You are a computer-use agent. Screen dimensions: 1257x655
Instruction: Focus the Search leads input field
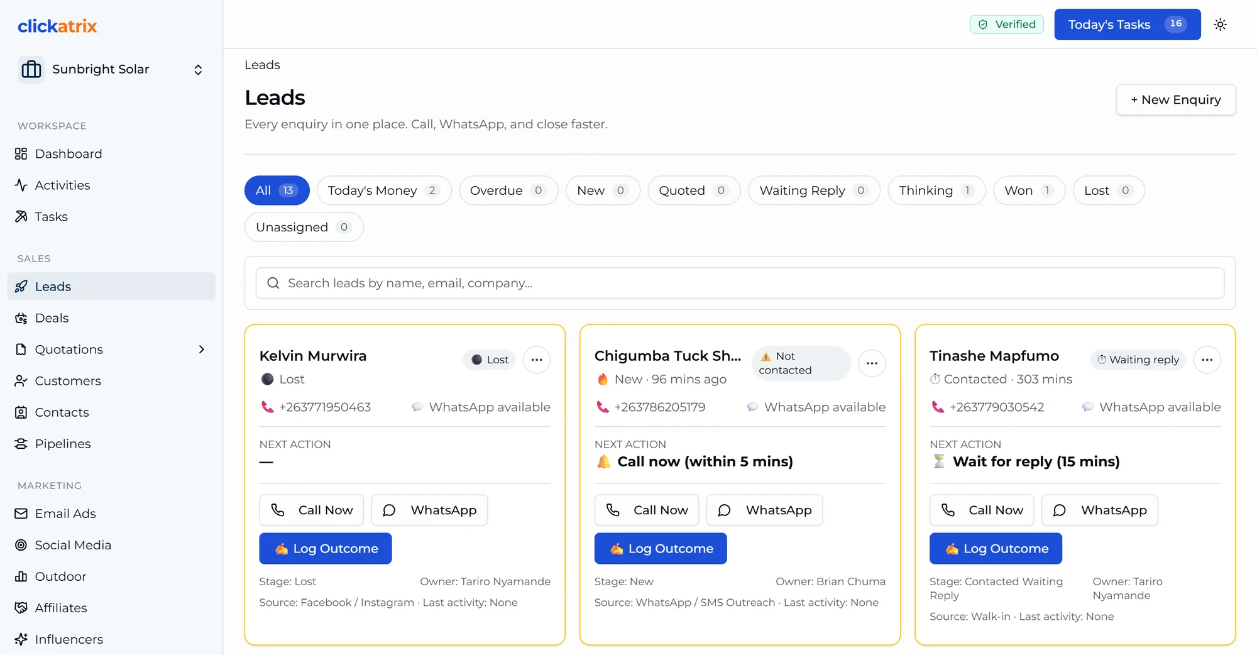[x=740, y=283]
